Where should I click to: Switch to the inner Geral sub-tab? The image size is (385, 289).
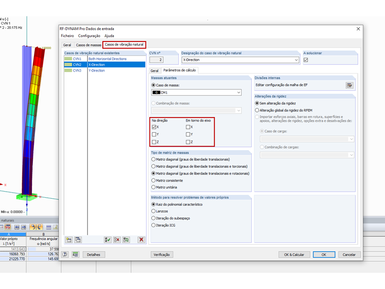(155, 71)
